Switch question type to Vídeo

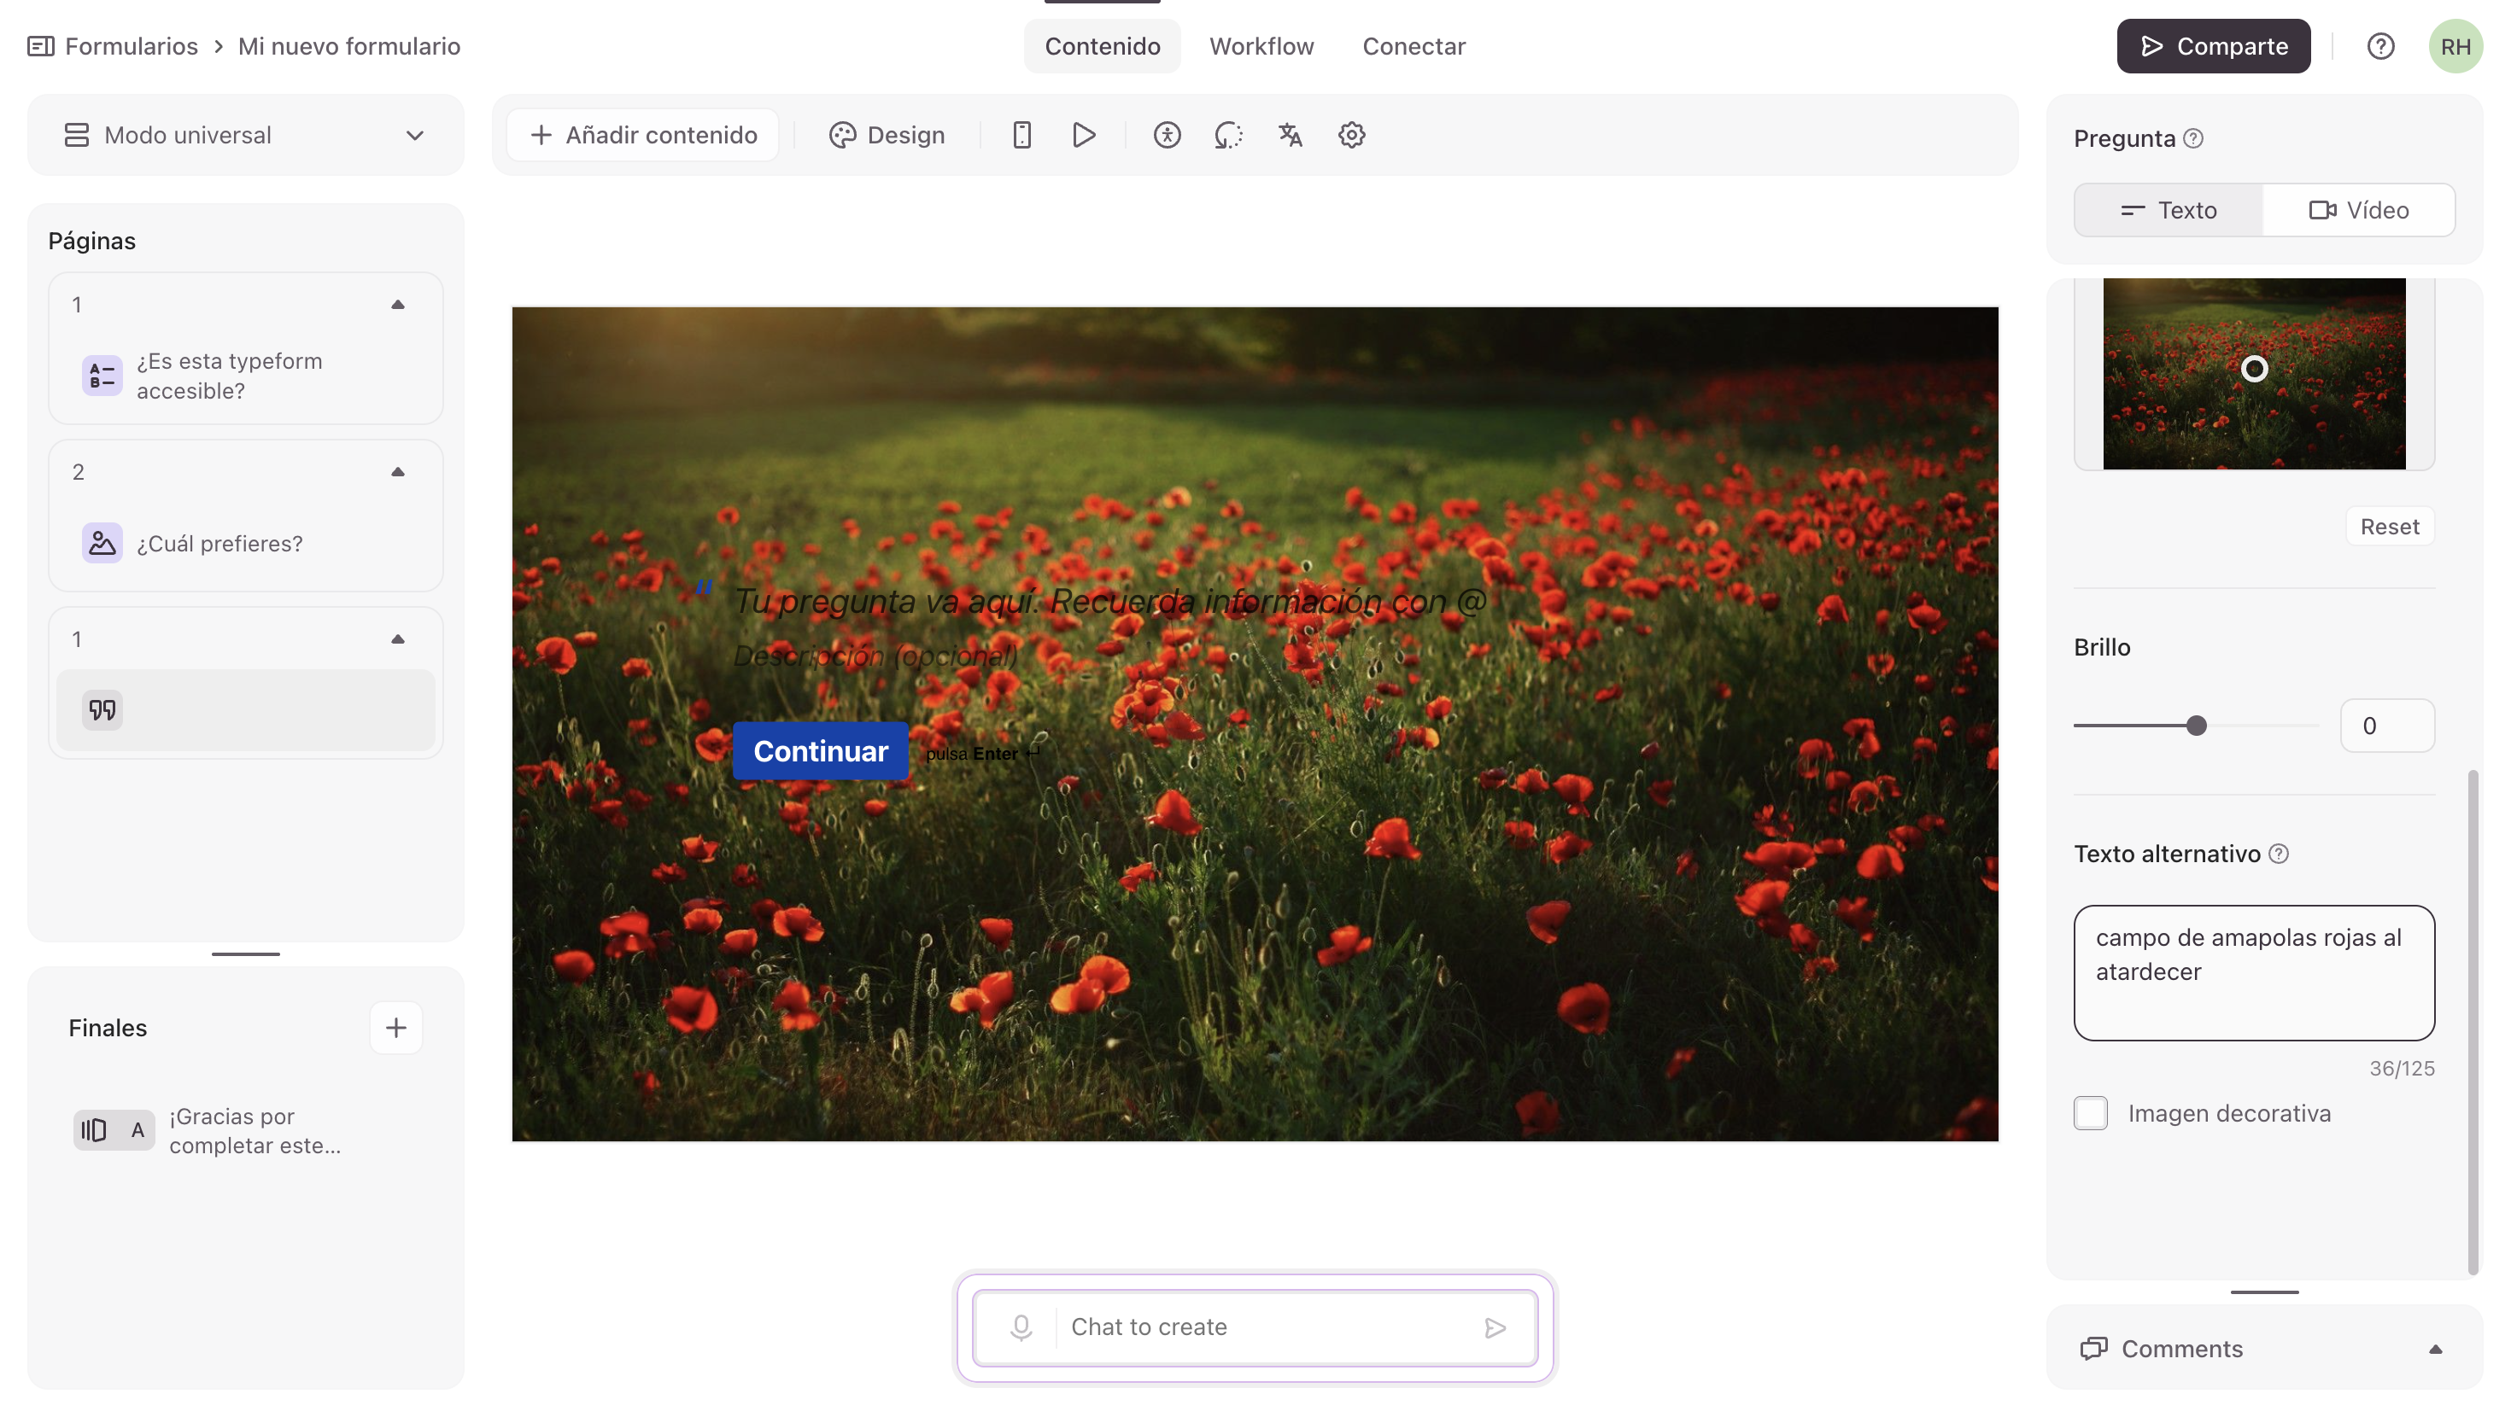point(2358,209)
